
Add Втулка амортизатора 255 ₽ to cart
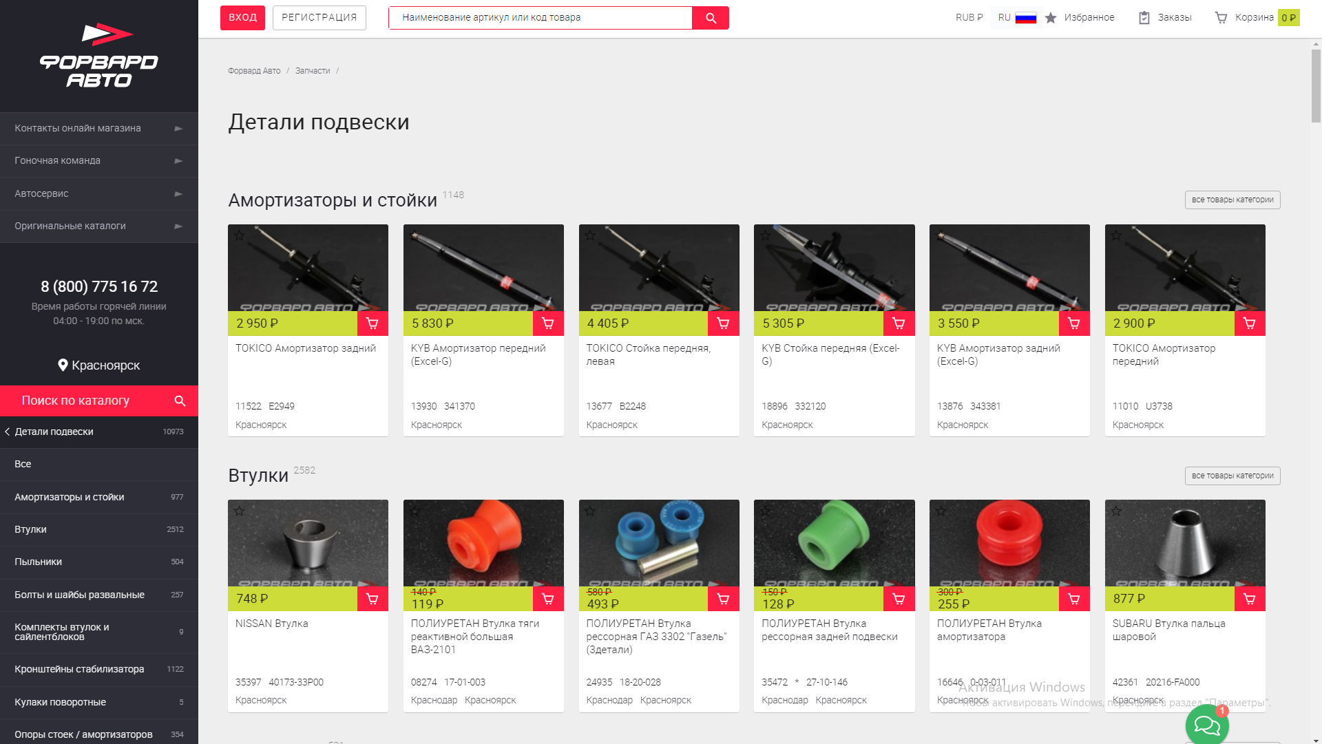point(1074,599)
